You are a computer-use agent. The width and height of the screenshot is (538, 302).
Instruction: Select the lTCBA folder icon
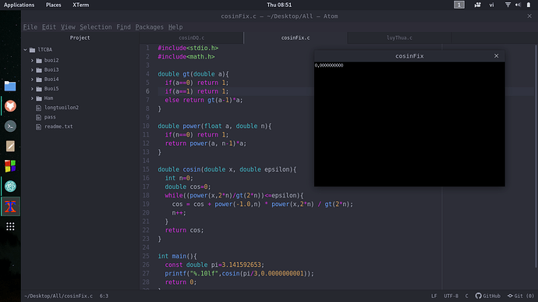(32, 50)
